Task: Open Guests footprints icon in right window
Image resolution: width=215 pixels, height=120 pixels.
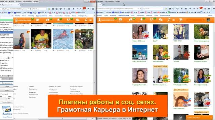Action: pyautogui.click(x=152, y=20)
